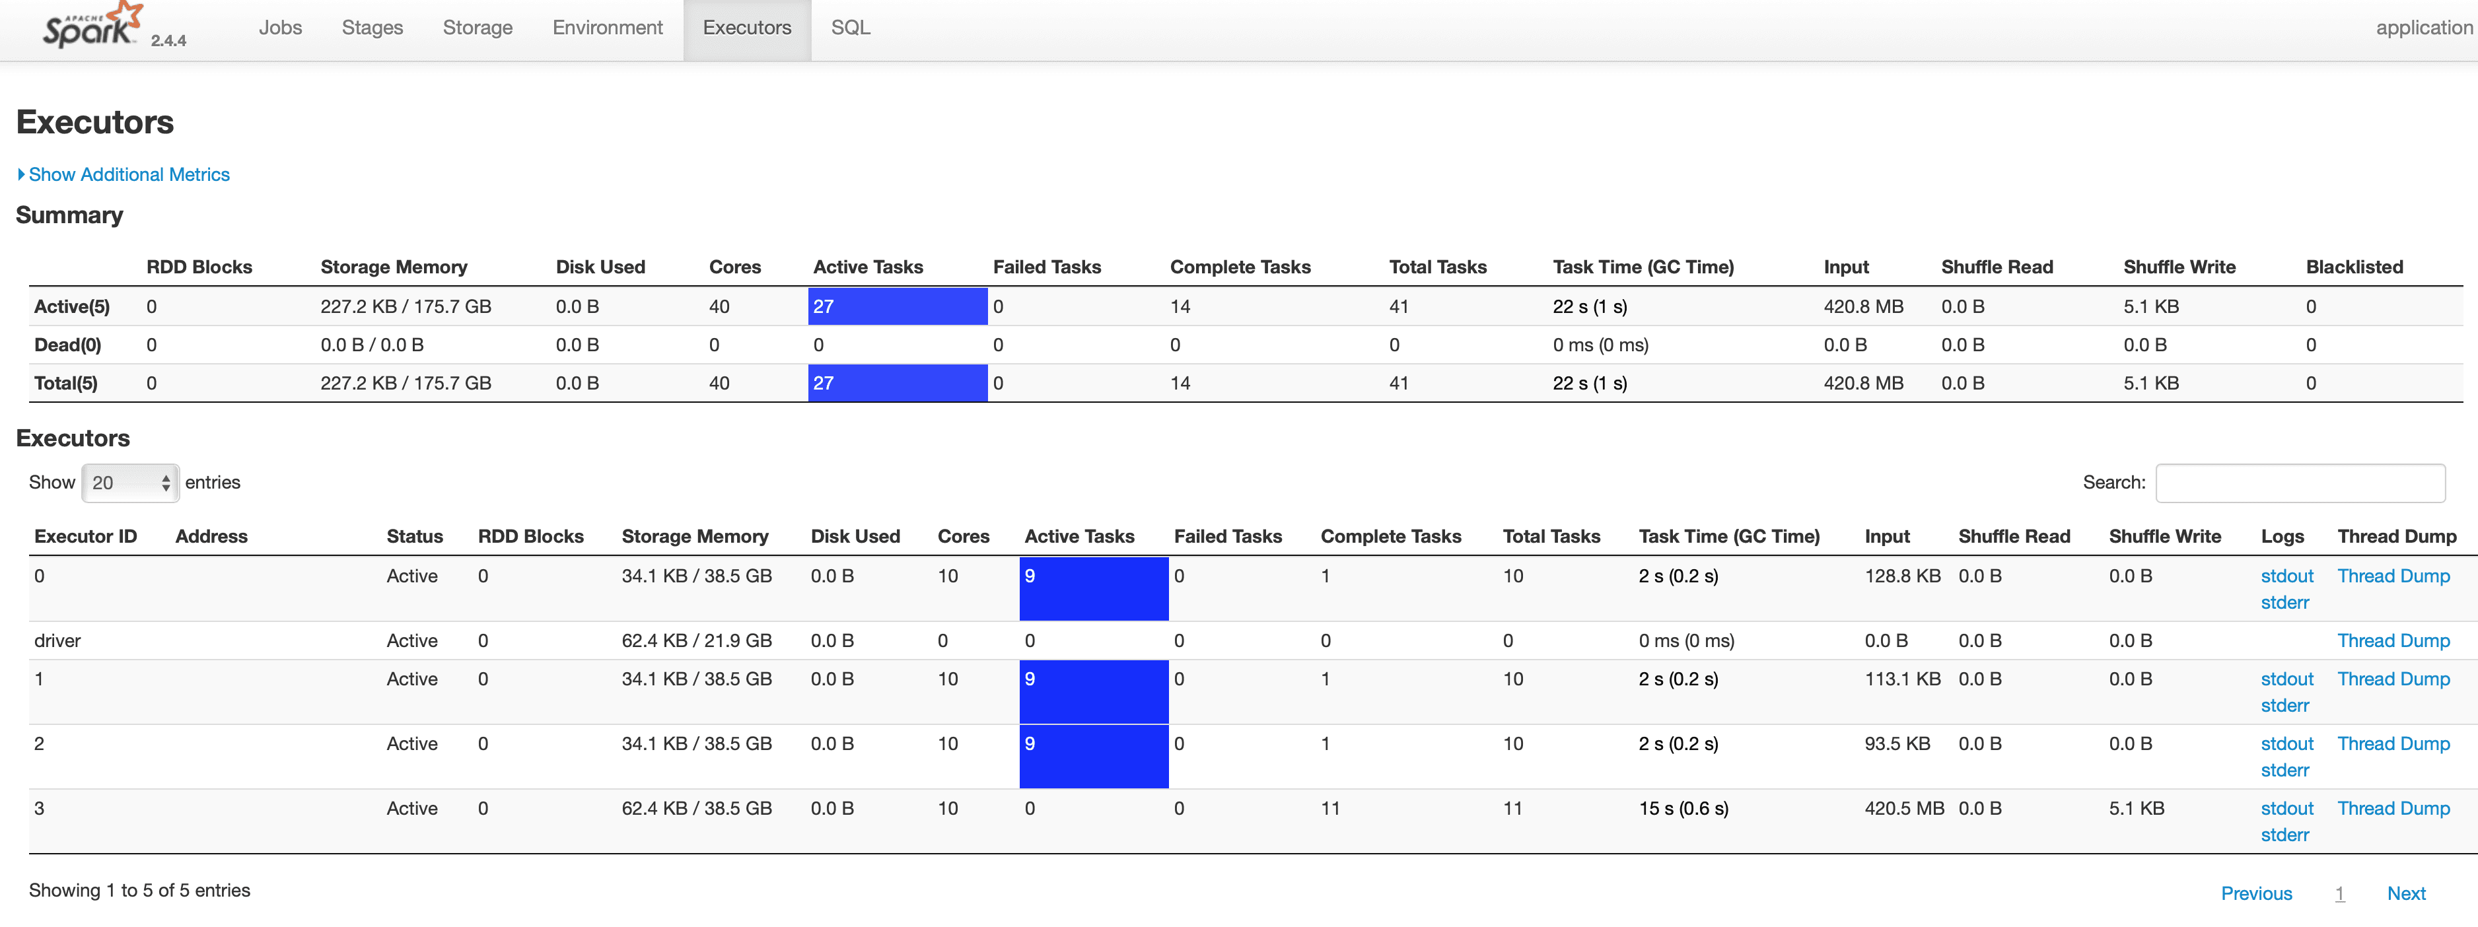Expand Show Additional Metrics triangle
The height and width of the screenshot is (927, 2478).
[21, 174]
